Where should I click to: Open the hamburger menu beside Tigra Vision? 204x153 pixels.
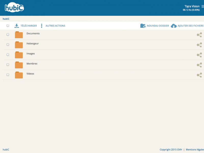(x=202, y=6)
